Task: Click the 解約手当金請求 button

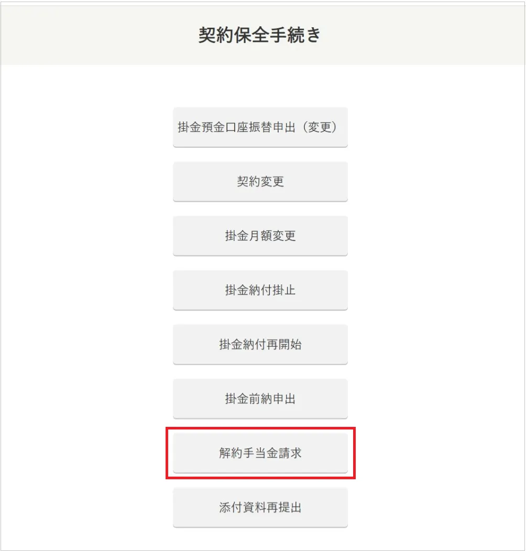Action: click(x=260, y=453)
